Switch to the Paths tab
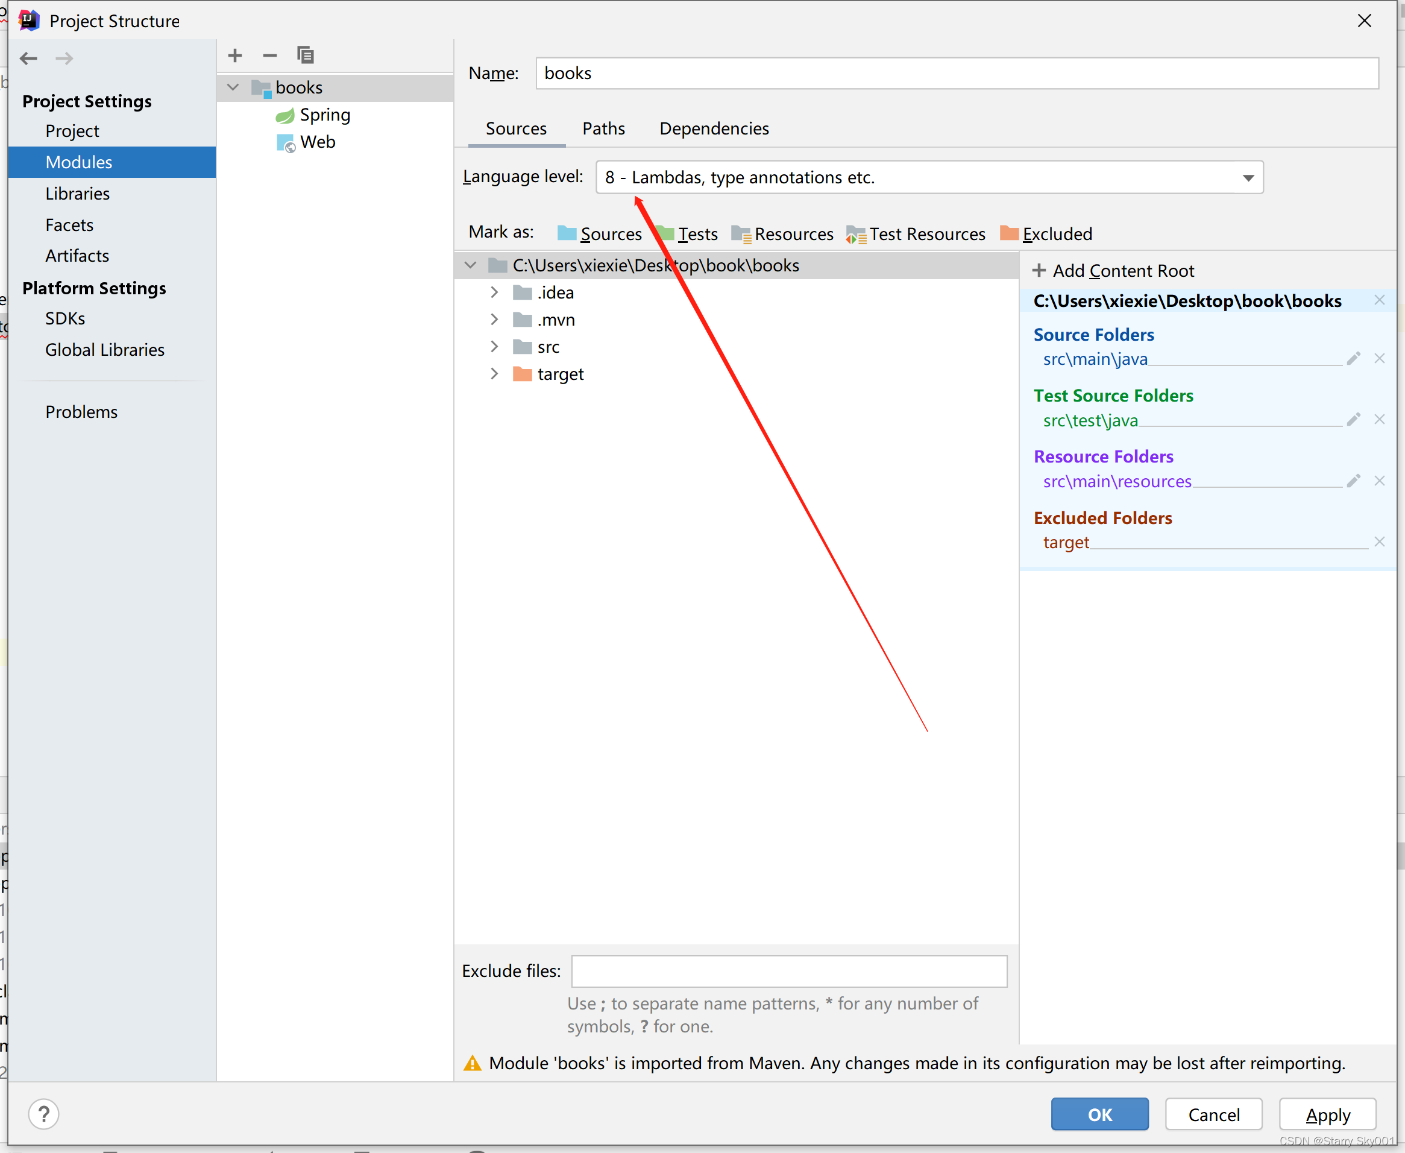Screen dimensions: 1405x1153 603,128
